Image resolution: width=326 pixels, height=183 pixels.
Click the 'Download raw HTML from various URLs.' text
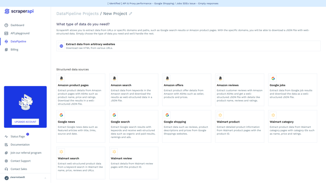(x=89, y=48)
